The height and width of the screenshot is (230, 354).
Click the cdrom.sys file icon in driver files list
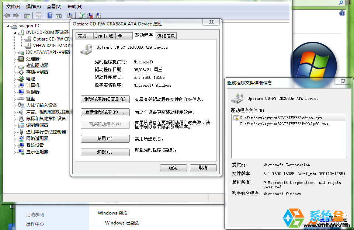(236, 118)
